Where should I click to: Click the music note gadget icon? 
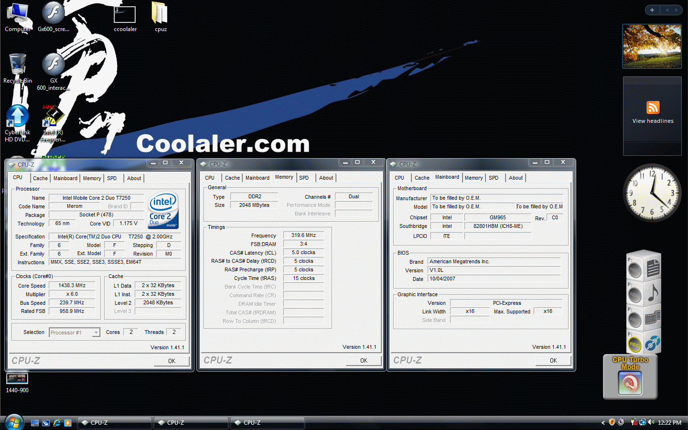coord(653,292)
